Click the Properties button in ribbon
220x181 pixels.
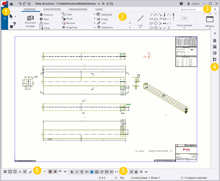pyautogui.click(x=70, y=27)
